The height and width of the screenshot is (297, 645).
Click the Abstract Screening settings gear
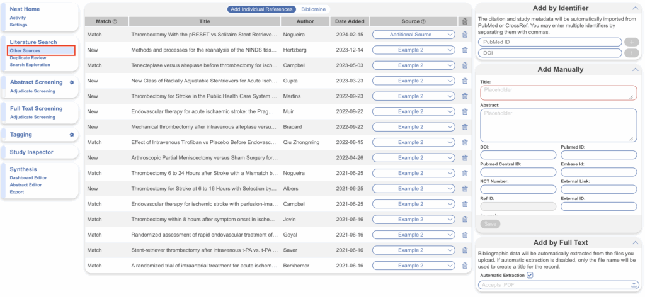(72, 82)
